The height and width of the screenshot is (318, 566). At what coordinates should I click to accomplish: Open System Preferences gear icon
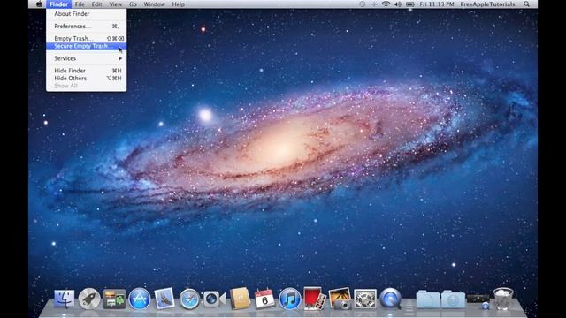[x=365, y=299]
